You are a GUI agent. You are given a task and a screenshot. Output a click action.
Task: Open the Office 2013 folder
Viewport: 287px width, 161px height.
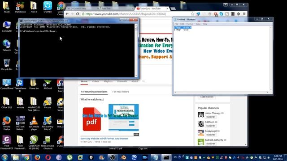7,103
